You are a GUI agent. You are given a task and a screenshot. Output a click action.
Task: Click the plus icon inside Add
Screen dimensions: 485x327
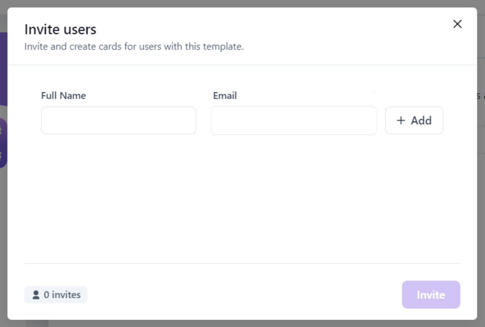click(x=401, y=121)
